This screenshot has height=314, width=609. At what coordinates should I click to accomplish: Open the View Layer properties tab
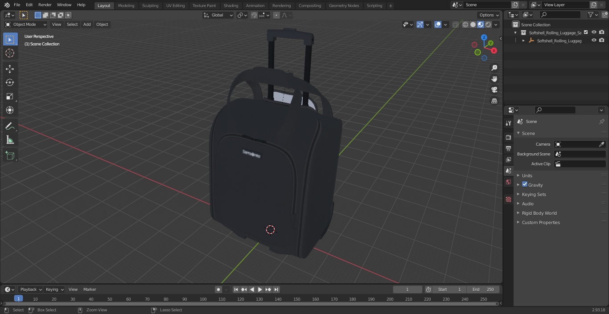click(508, 159)
